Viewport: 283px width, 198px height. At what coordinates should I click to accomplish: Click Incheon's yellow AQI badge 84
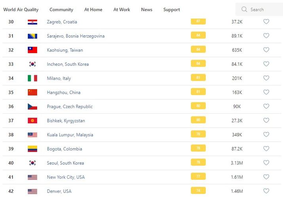[198, 64]
